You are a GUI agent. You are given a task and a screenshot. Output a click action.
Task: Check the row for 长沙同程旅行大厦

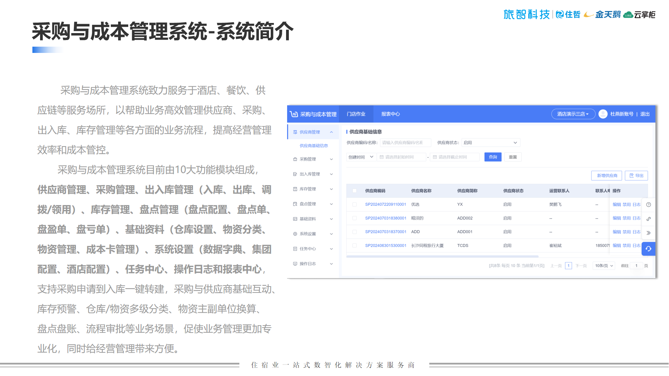(354, 246)
